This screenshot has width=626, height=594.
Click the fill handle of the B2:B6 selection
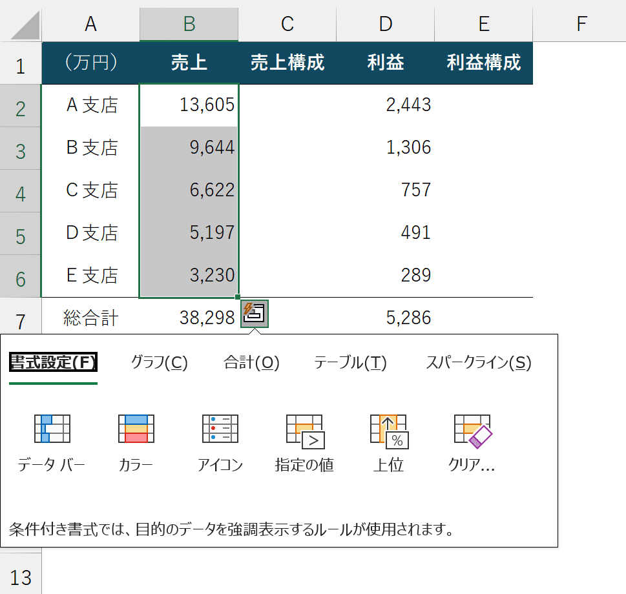[x=238, y=297]
